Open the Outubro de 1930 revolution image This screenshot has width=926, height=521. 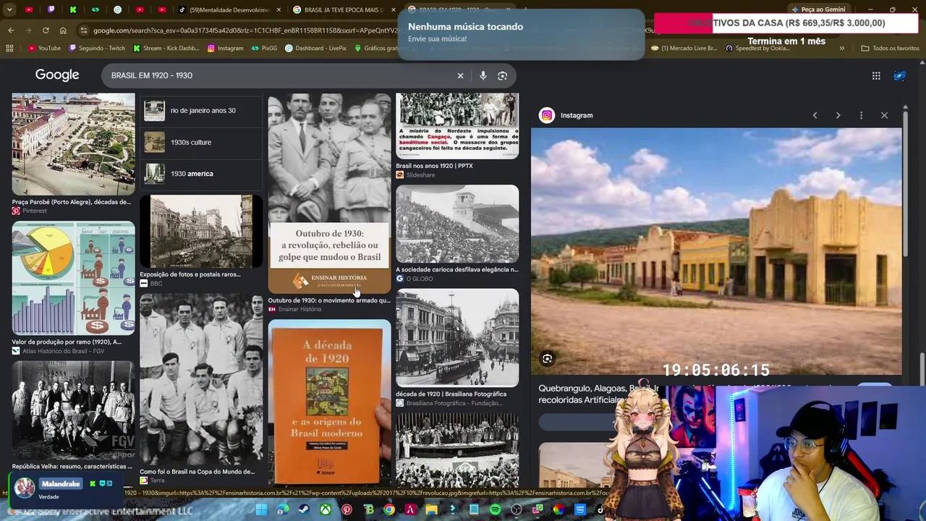pyautogui.click(x=329, y=193)
